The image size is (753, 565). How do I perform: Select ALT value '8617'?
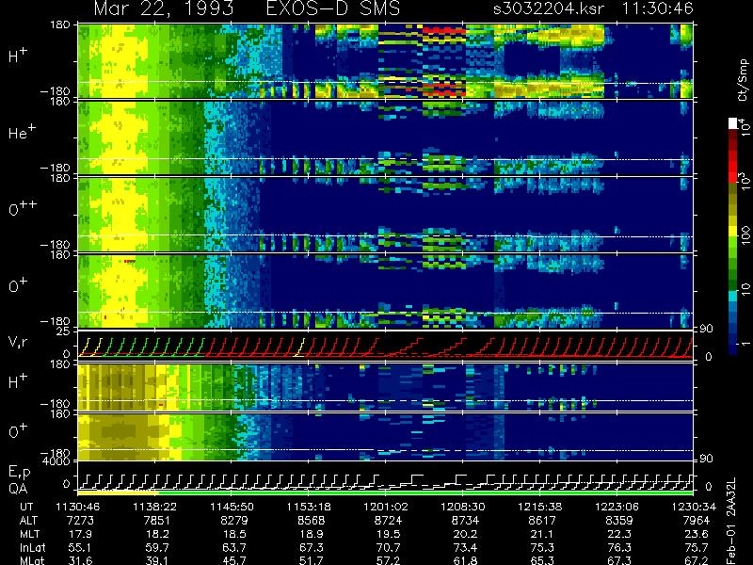[x=542, y=521]
